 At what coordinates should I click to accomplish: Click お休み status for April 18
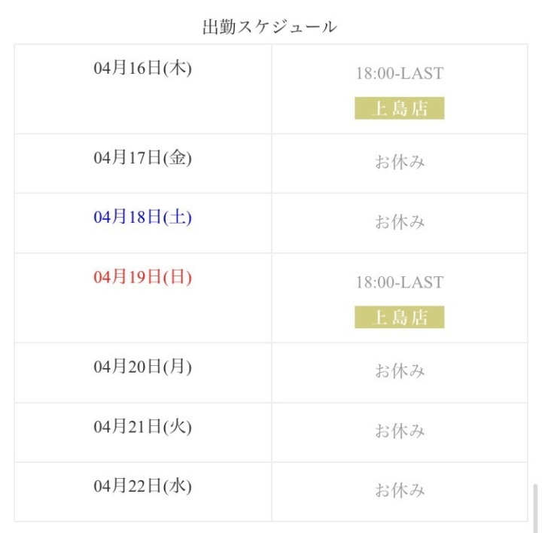tap(400, 222)
